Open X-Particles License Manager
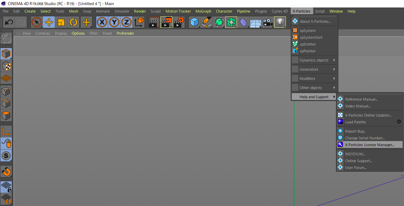This screenshot has height=206, width=404. (370, 145)
